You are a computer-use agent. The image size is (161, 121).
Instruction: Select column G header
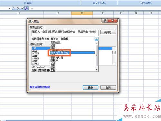point(136,13)
